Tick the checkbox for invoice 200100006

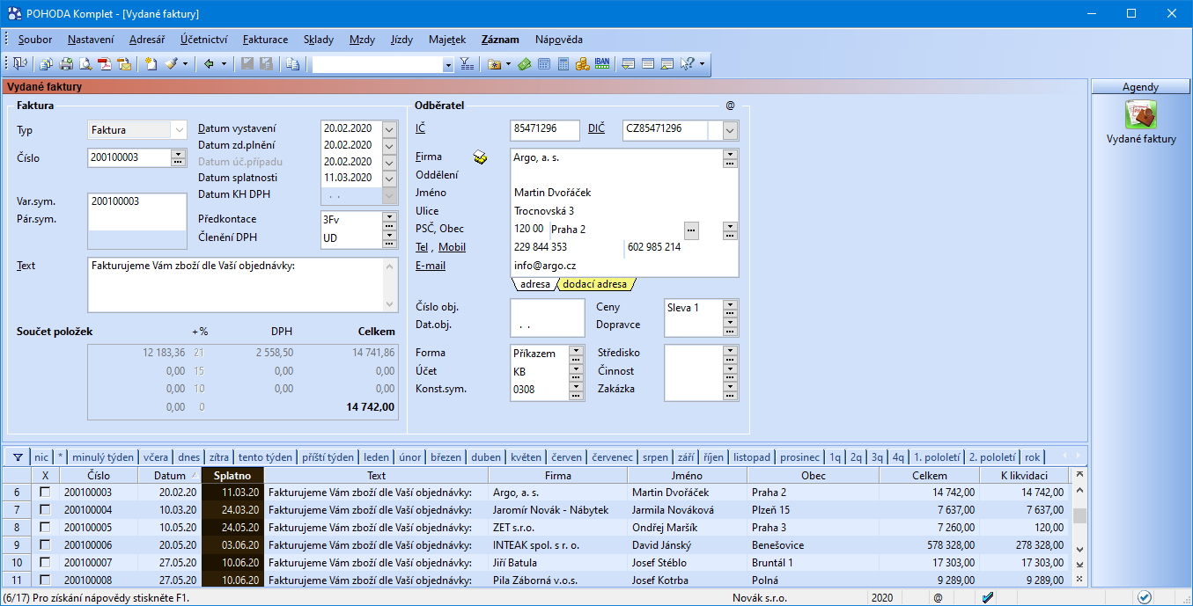[45, 545]
